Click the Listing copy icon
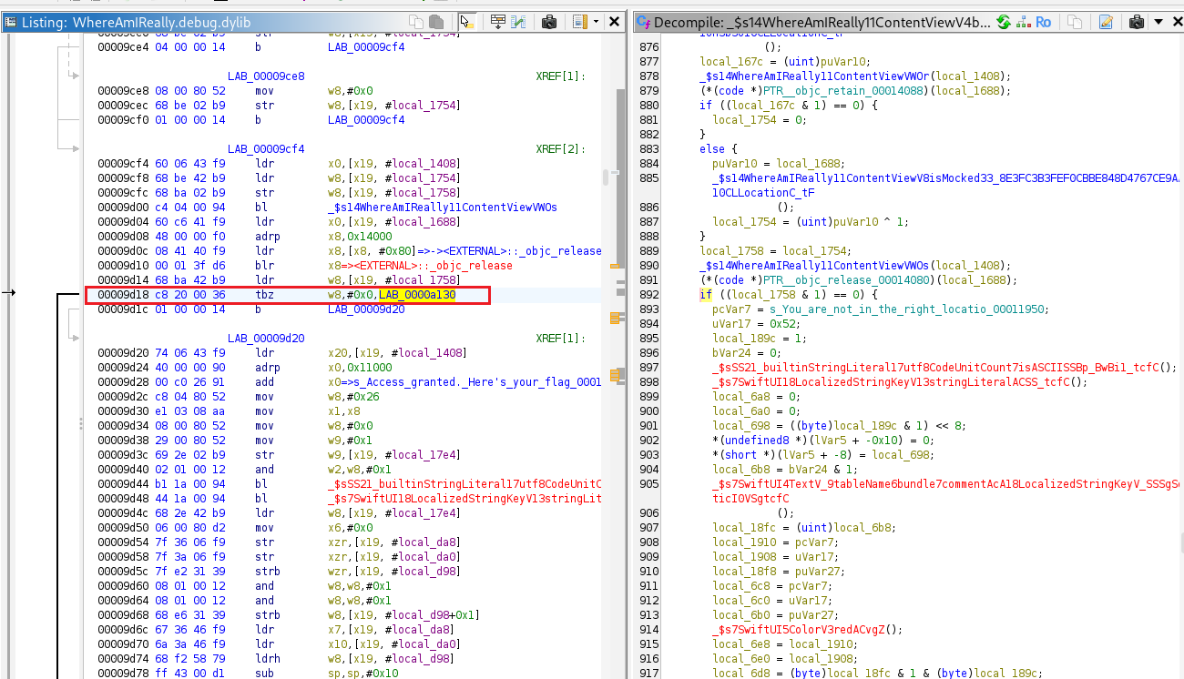The height and width of the screenshot is (679, 1184). point(416,22)
